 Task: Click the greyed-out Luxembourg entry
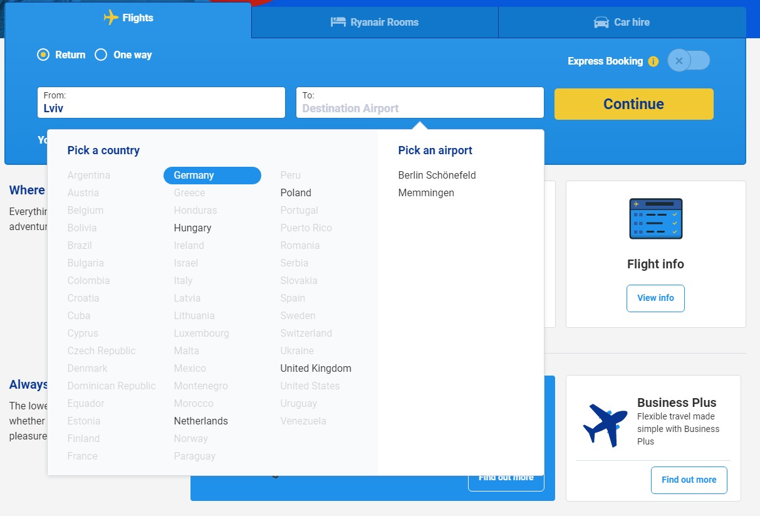(202, 334)
